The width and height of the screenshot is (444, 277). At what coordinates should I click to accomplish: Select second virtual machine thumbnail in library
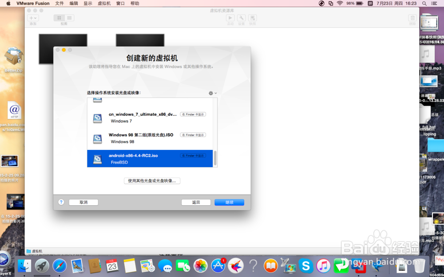click(140, 40)
